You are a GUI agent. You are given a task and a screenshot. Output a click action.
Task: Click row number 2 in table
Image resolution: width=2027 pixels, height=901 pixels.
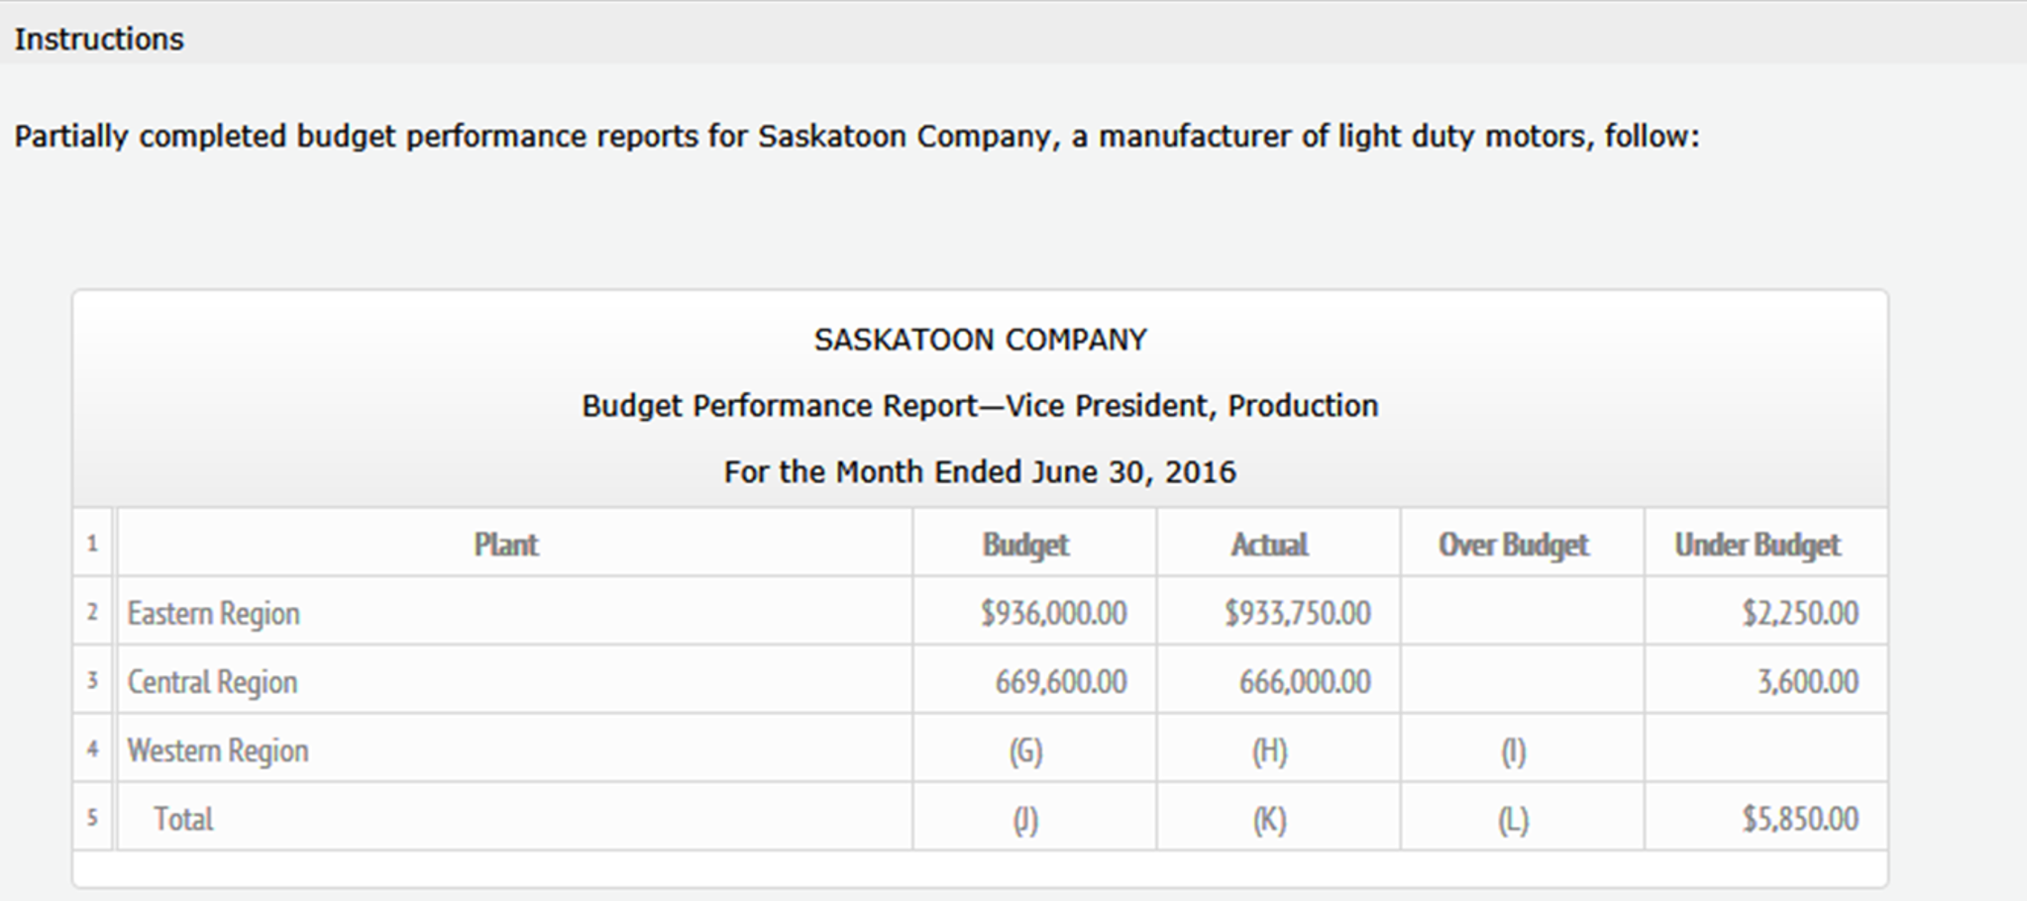pos(92,612)
